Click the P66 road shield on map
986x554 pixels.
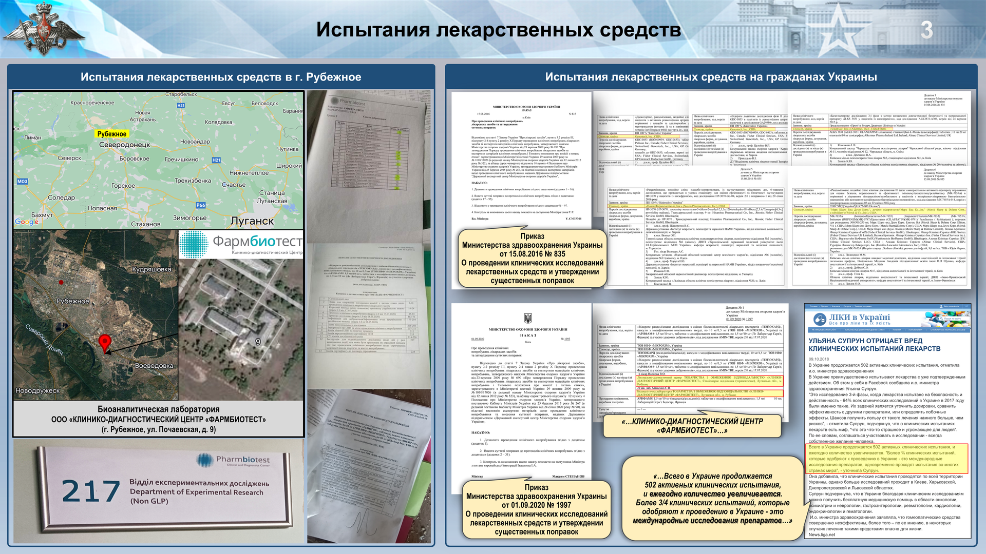(x=201, y=205)
